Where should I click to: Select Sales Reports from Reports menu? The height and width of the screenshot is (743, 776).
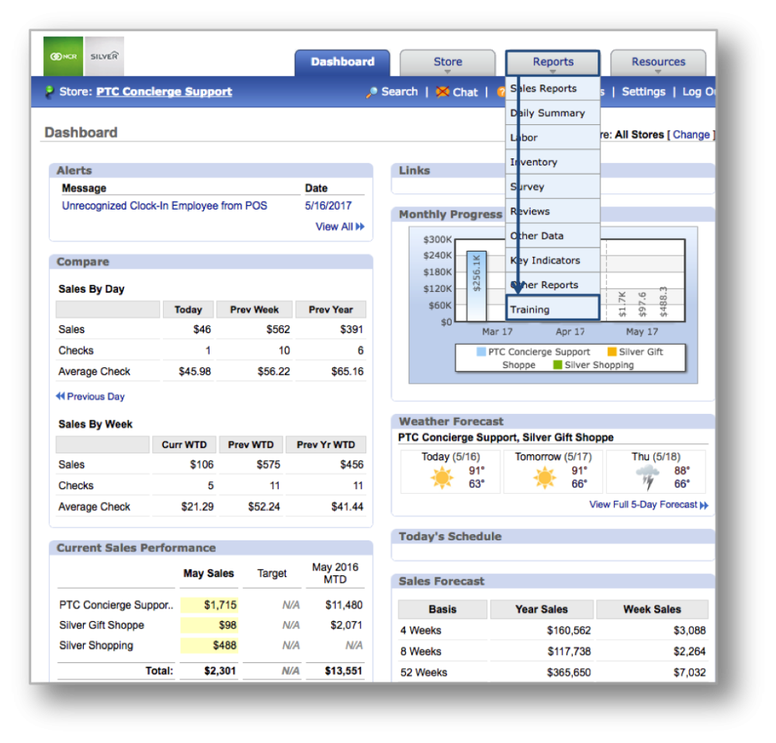point(553,89)
